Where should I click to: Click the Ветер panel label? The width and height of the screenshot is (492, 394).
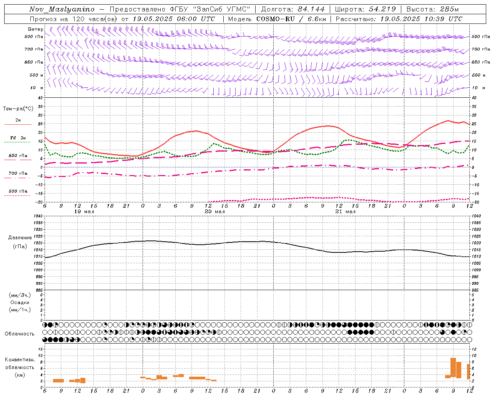(x=35, y=29)
